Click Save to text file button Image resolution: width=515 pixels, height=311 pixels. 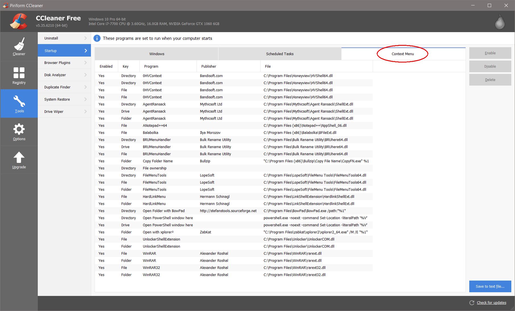[490, 287]
